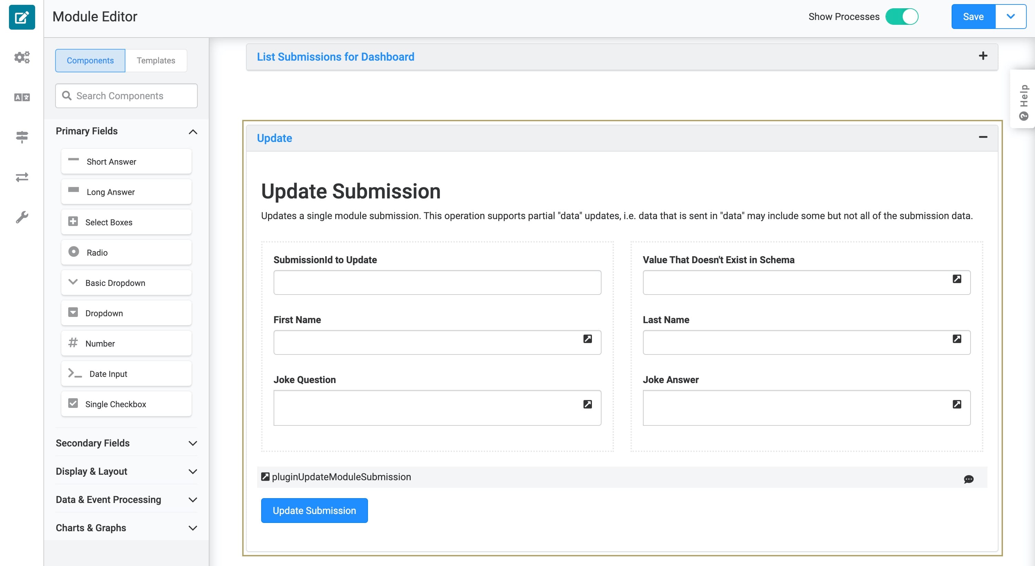Click the Single Checkbox component icon
This screenshot has width=1035, height=566.
tap(73, 403)
